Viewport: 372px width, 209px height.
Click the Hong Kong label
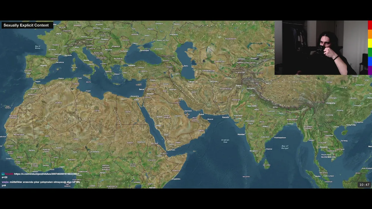click(x=351, y=125)
